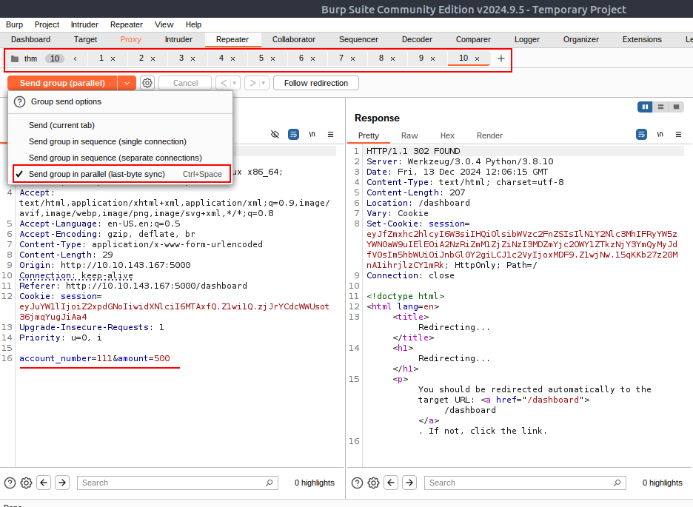
Task: Open the View menu
Action: pos(164,24)
